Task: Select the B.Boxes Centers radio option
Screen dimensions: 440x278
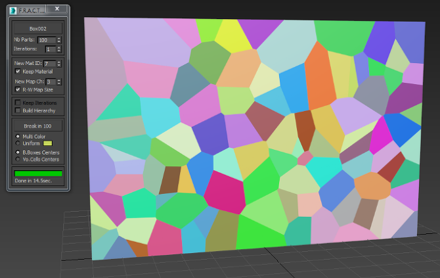Action: click(x=18, y=152)
